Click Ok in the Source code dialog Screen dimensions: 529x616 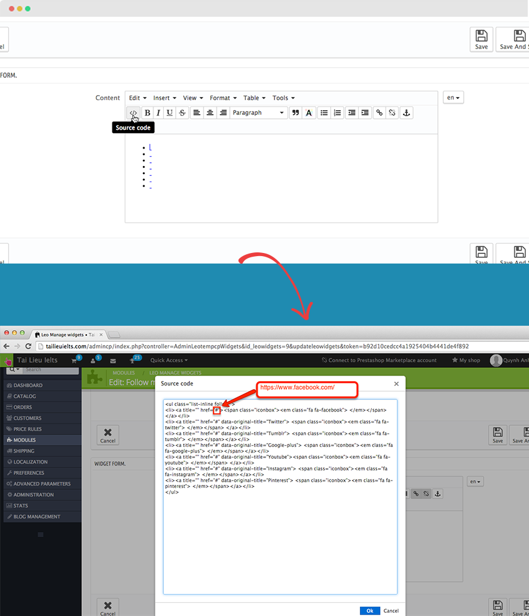369,610
